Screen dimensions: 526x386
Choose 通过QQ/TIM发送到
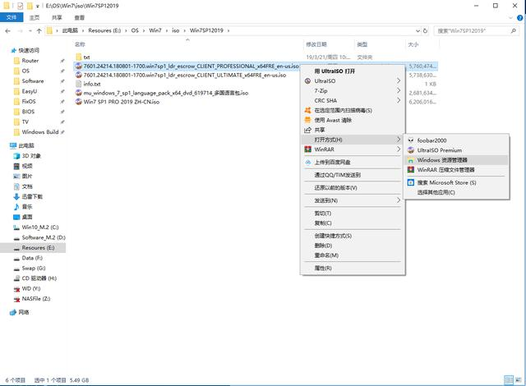click(337, 175)
